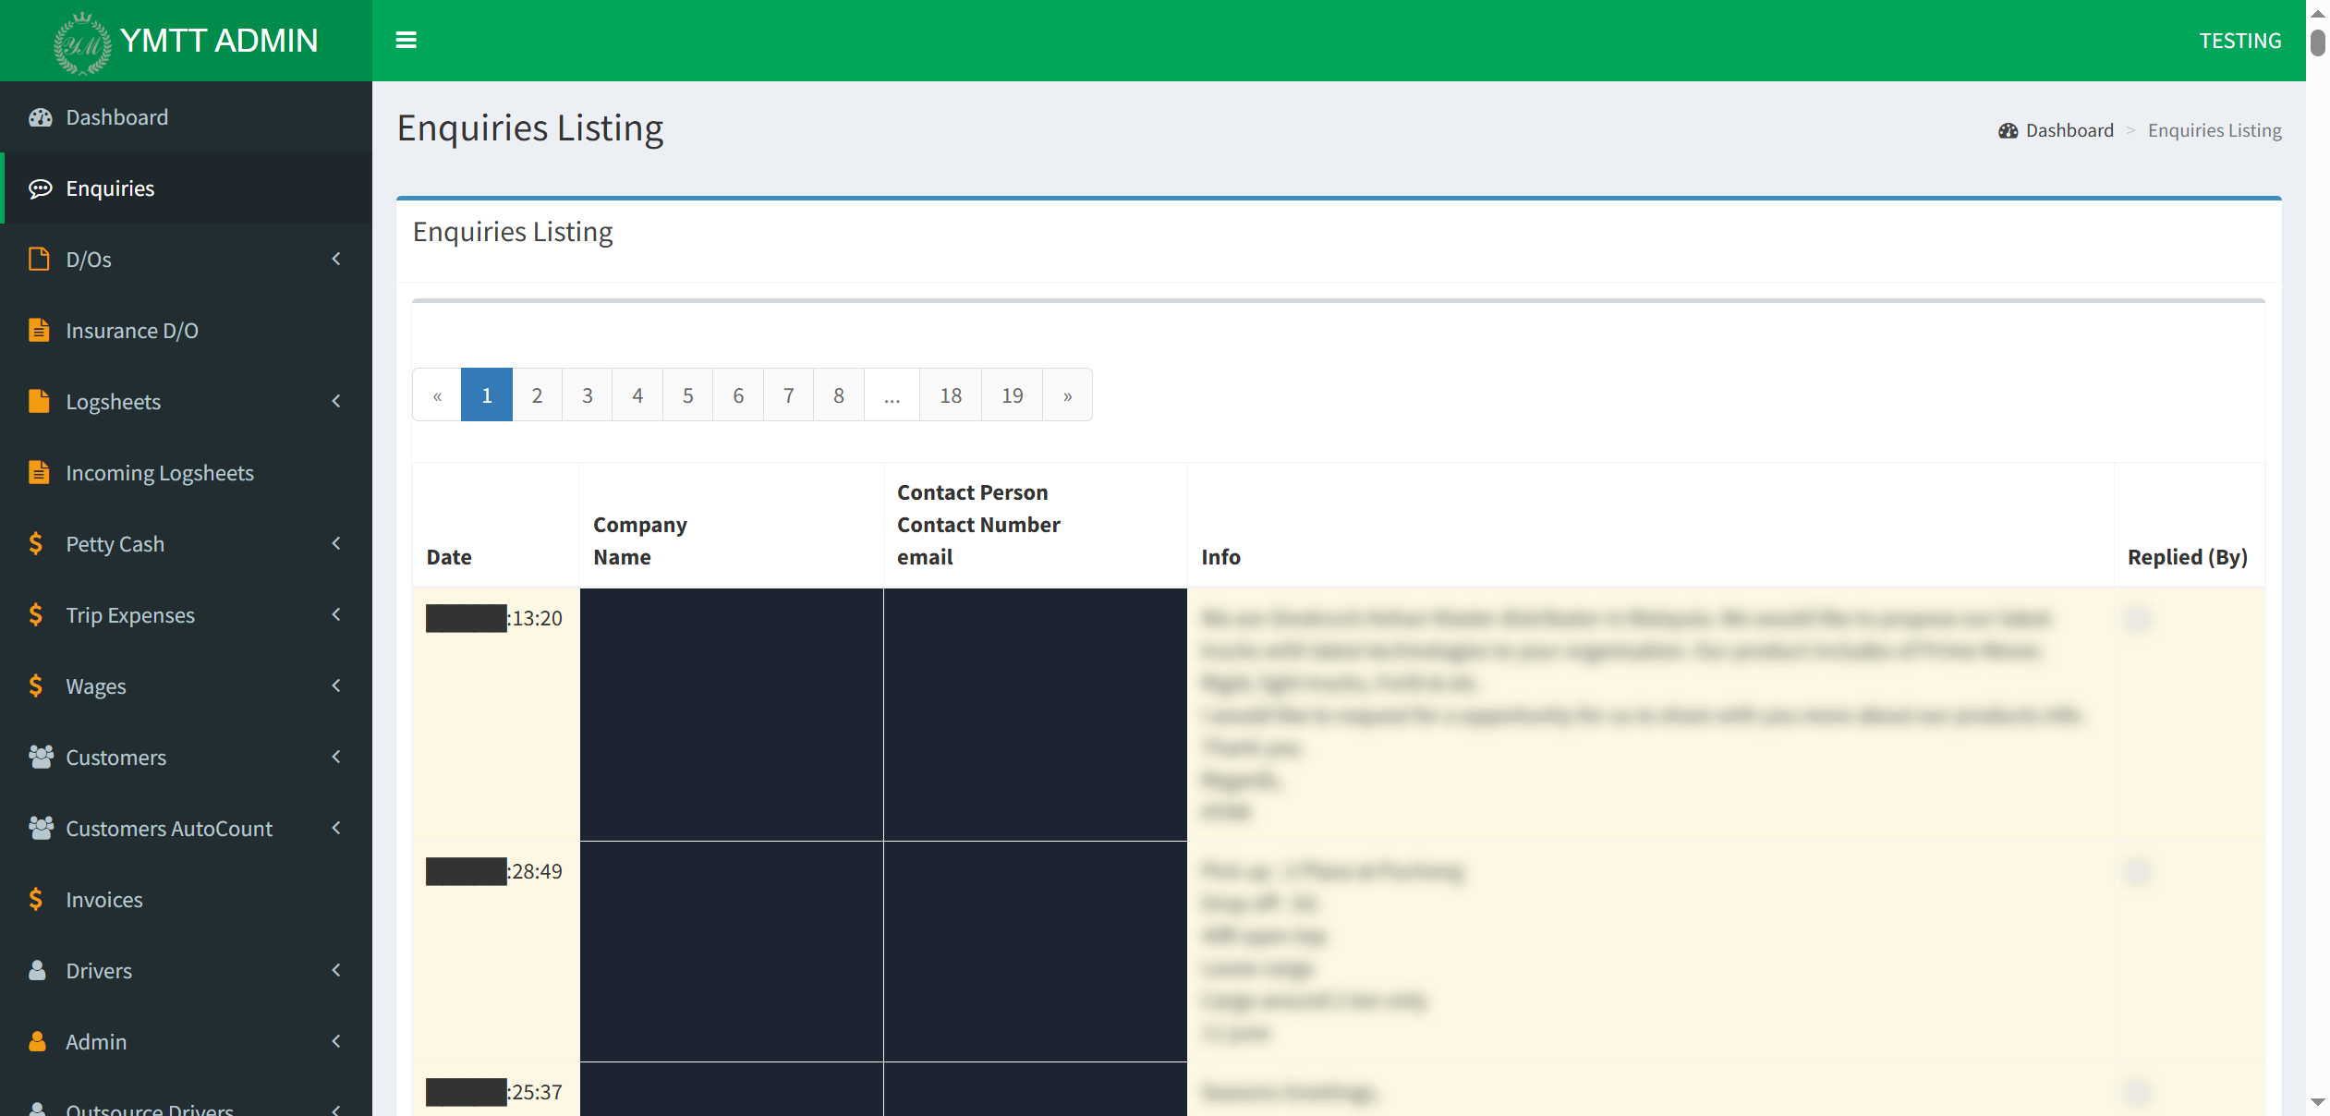
Task: Click the Incoming Logsheets document icon
Action: click(38, 472)
